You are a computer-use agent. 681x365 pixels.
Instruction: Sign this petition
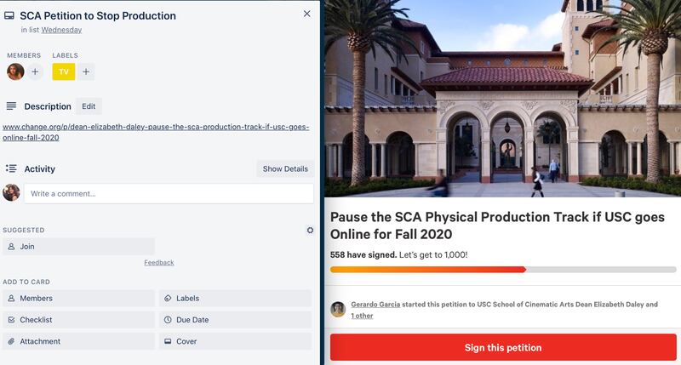pos(503,347)
